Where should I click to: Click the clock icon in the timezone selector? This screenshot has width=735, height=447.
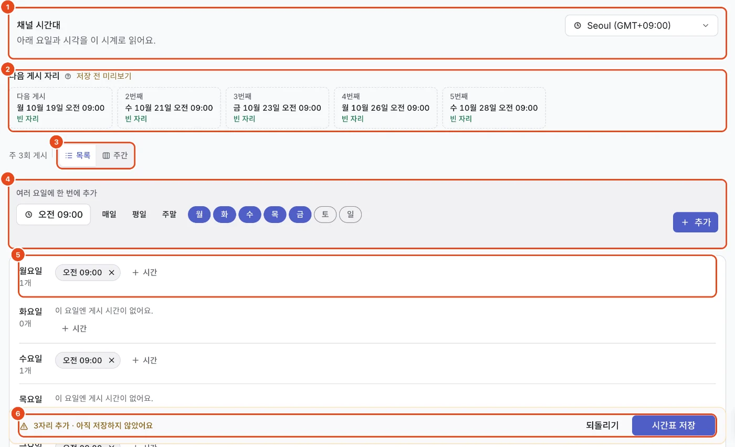point(577,25)
